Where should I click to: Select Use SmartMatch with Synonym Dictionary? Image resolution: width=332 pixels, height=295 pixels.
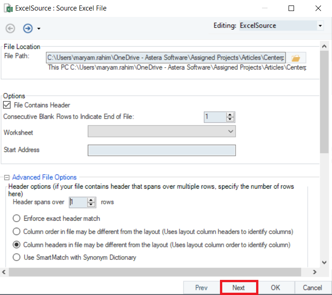(x=17, y=257)
